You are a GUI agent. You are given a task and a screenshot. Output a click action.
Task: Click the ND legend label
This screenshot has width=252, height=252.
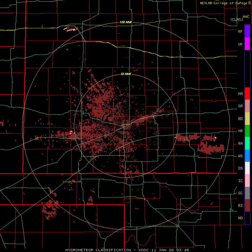point(240,218)
